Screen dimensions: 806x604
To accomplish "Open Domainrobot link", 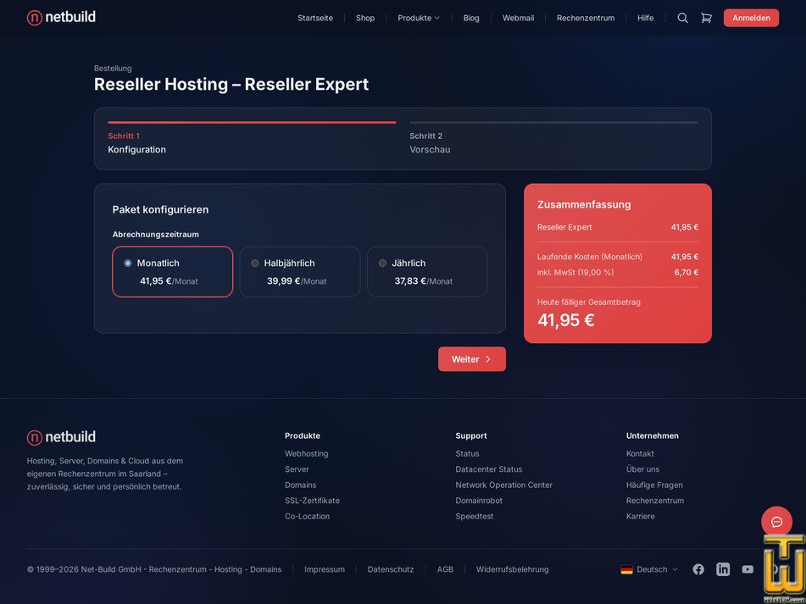I will point(479,501).
